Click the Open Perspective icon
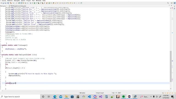The width and height of the screenshot is (176, 99). point(172,3)
